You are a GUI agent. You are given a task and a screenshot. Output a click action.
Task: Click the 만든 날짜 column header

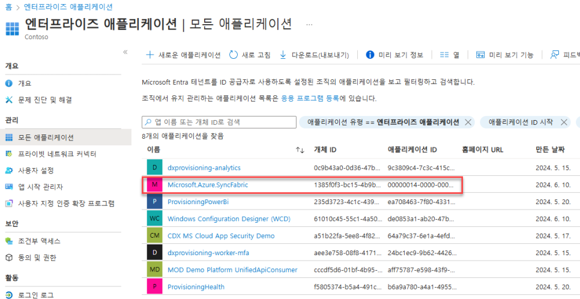(551, 150)
